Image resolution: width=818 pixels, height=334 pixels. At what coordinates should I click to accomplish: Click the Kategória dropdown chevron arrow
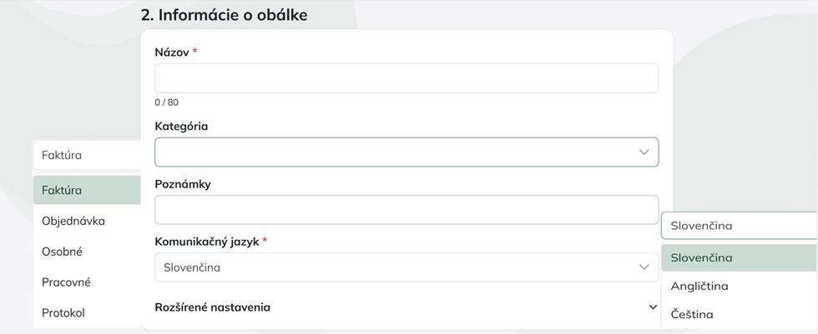click(644, 152)
